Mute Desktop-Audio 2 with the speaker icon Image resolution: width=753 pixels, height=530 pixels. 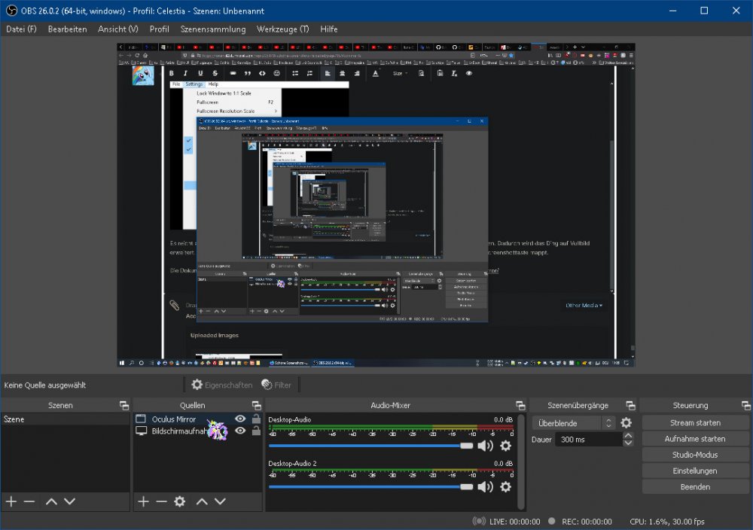click(x=486, y=486)
